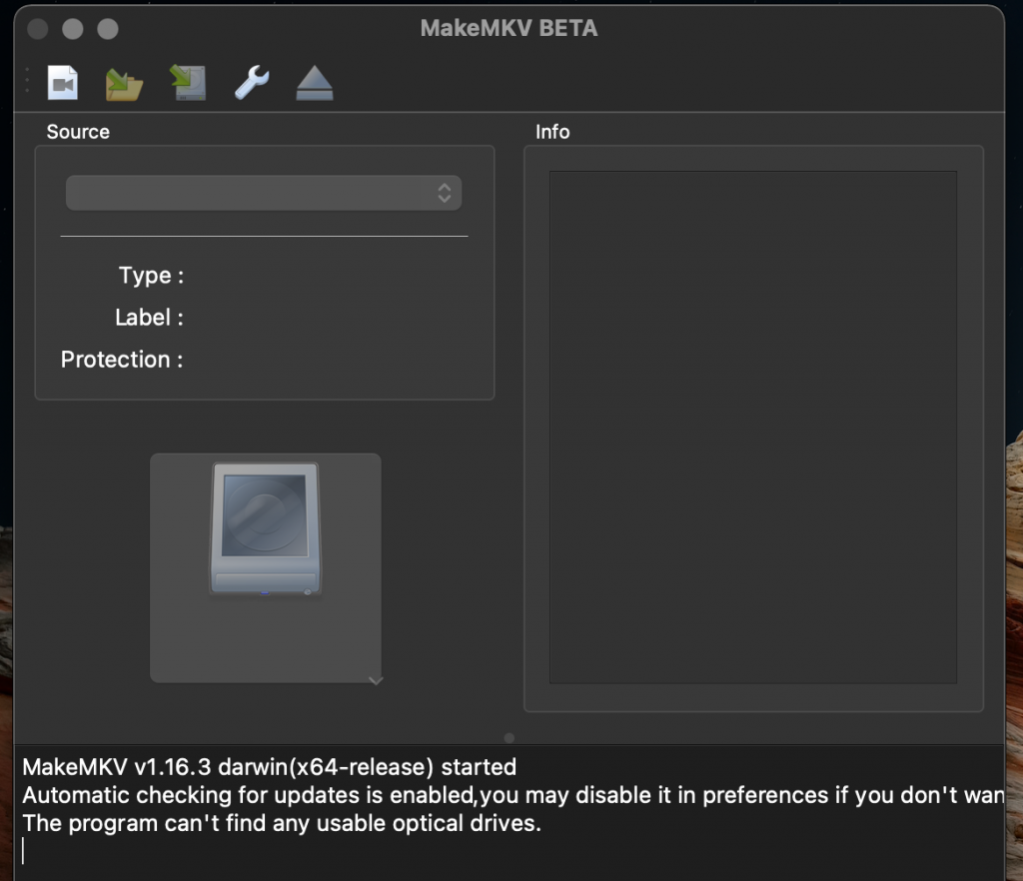
Task: Click the "Automatic checking for updates" log line
Action: pyautogui.click(x=514, y=795)
